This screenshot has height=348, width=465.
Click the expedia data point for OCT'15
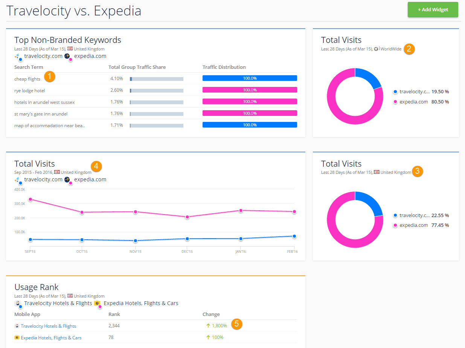coord(82,212)
